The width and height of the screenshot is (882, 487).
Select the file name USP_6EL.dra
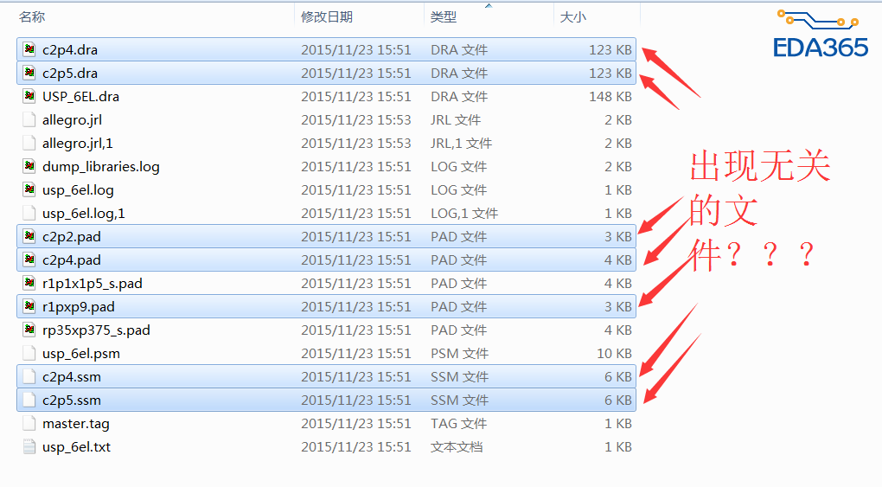pyautogui.click(x=81, y=96)
